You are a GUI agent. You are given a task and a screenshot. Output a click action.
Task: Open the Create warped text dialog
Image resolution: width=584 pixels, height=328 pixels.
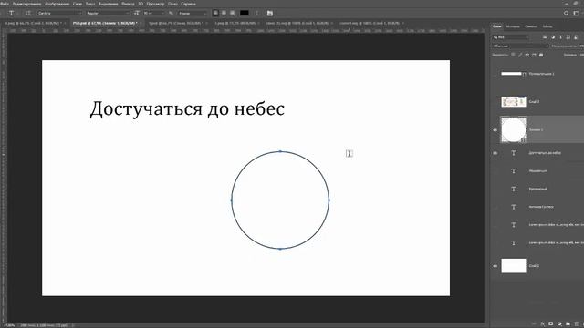(x=257, y=13)
